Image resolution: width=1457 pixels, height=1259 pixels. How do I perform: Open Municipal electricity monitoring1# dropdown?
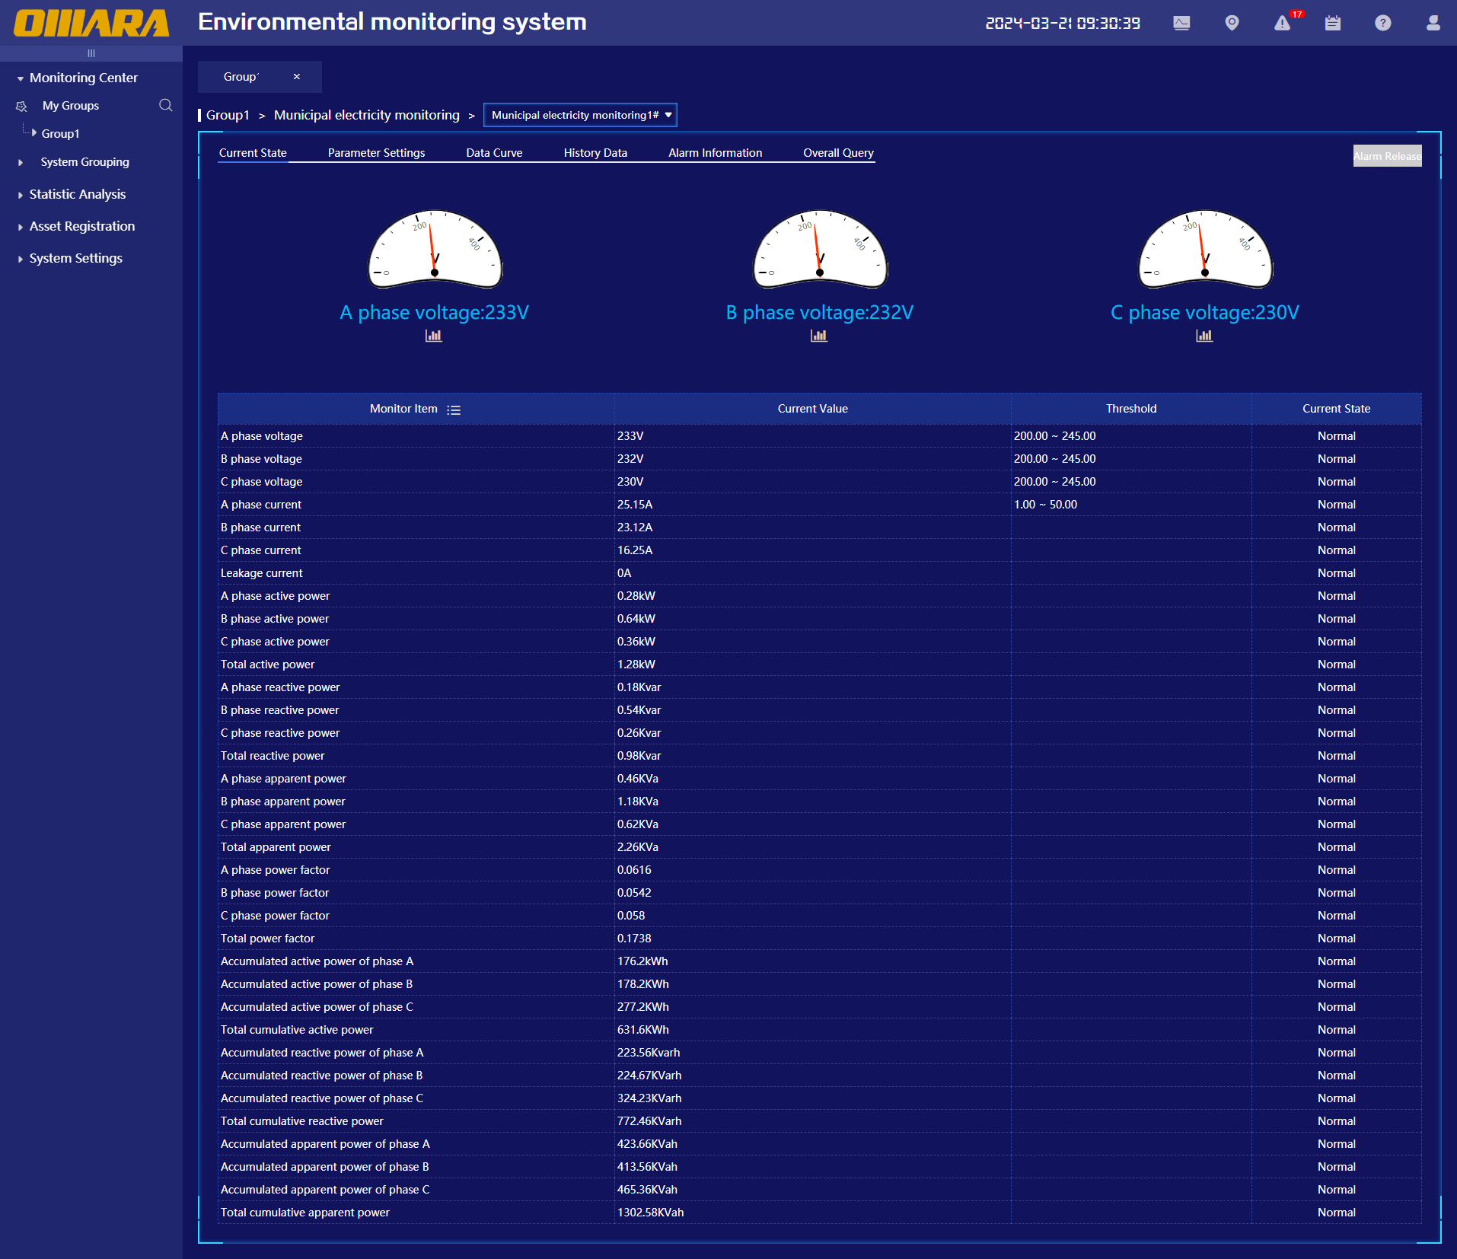click(x=580, y=115)
